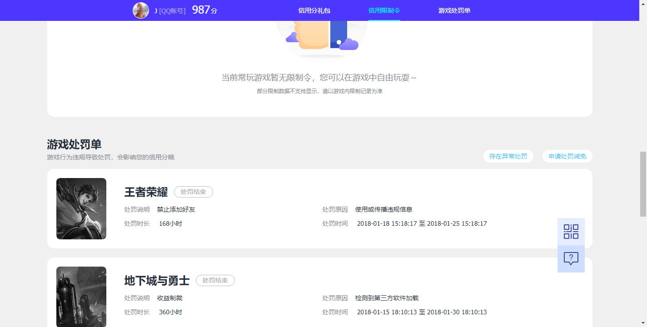Click the 使用或传播违规信息 punishment reason
This screenshot has height=327, width=647.
[x=383, y=209]
